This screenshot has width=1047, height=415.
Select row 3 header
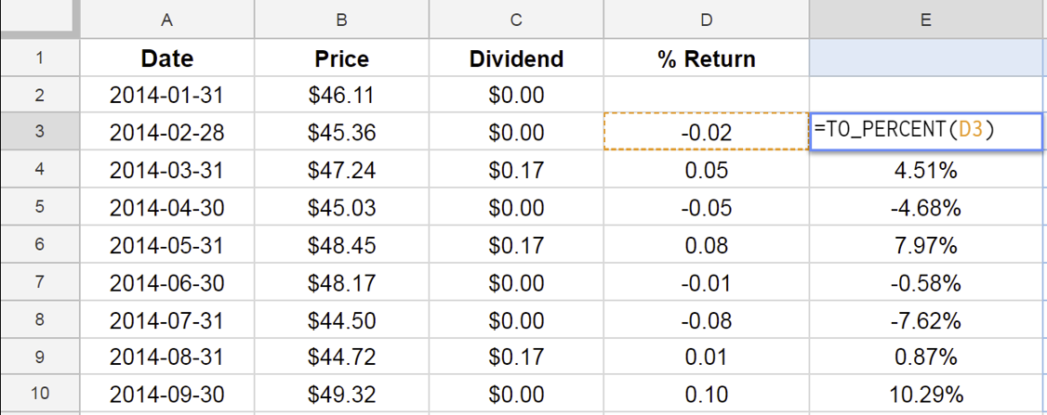point(39,132)
